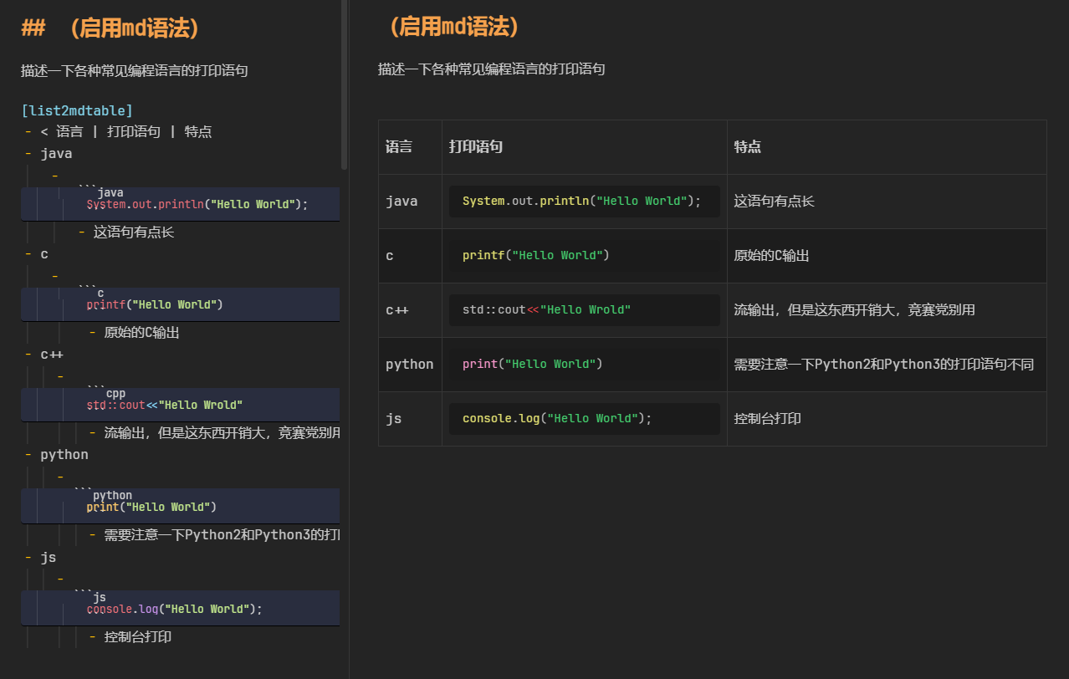Place cursor on the [list2mdtable] tag line
The width and height of the screenshot is (1069, 679).
pyautogui.click(x=77, y=110)
